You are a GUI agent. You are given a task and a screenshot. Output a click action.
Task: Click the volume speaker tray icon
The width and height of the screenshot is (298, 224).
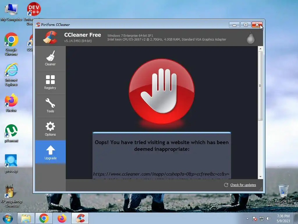point(269,218)
